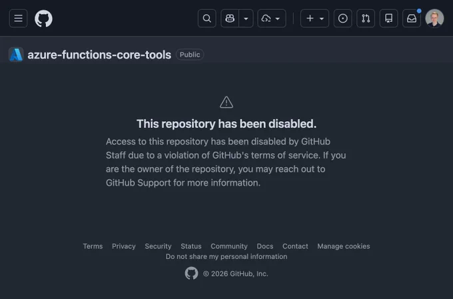The height and width of the screenshot is (299, 453).
Task: Open the Security footer link
Action: (x=158, y=246)
